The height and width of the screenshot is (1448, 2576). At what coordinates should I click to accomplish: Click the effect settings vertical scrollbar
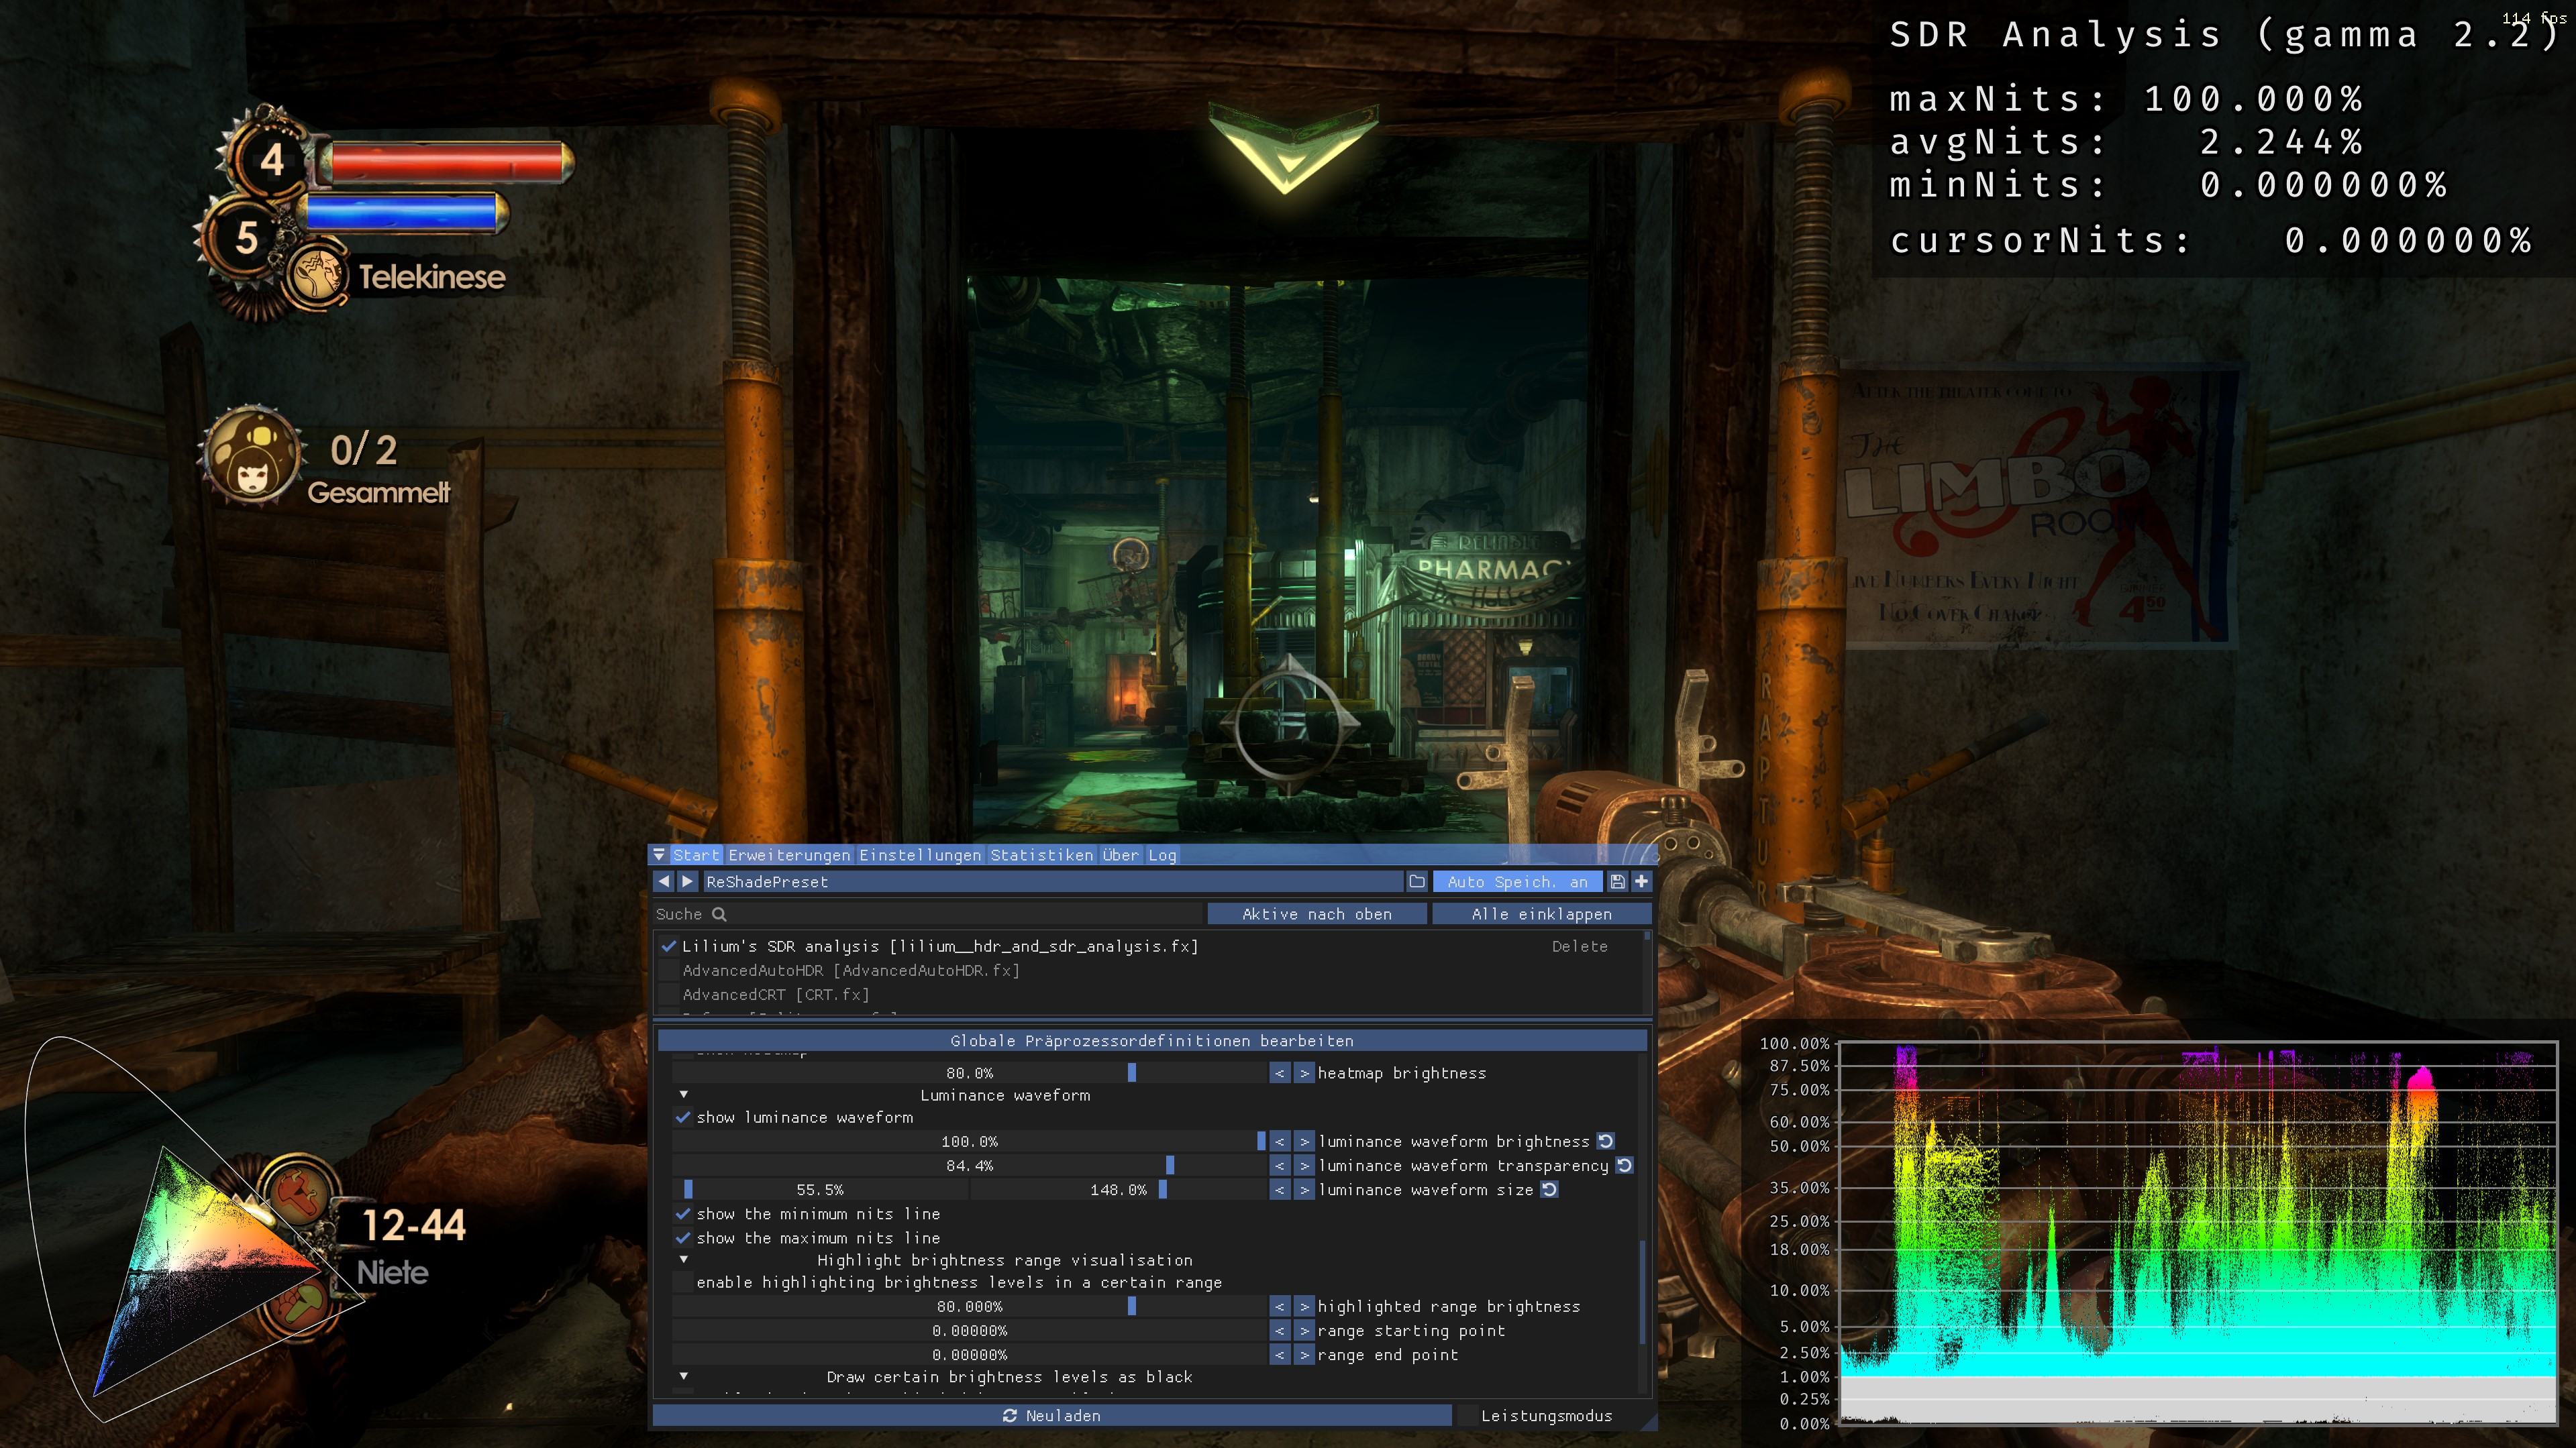(x=1642, y=1291)
